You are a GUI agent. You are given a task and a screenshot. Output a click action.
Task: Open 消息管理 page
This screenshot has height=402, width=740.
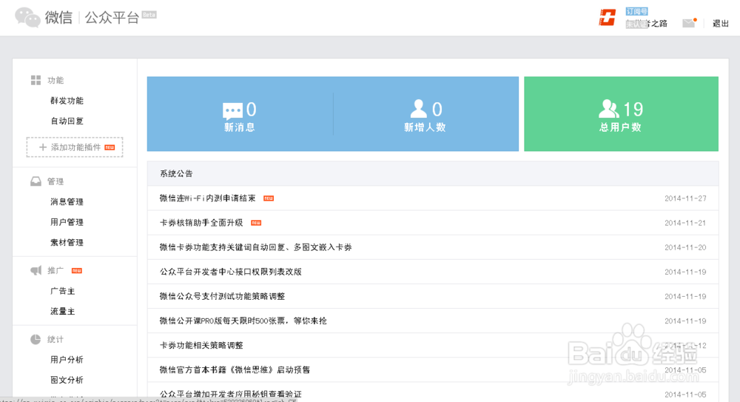click(67, 201)
